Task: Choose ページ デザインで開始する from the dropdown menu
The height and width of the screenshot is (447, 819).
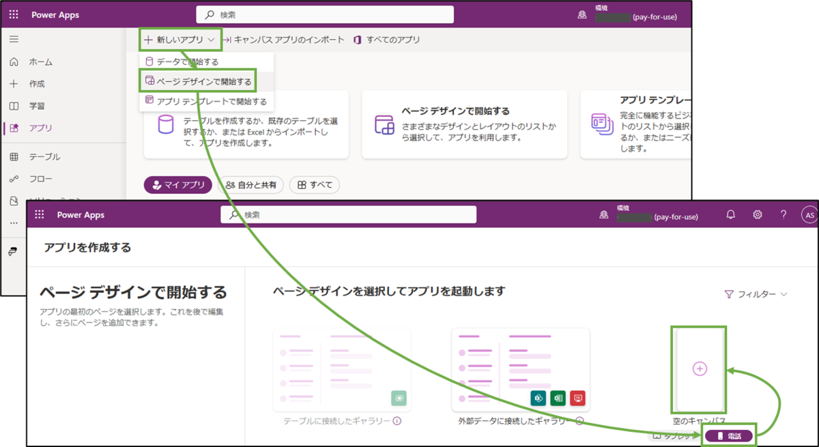Action: (197, 82)
